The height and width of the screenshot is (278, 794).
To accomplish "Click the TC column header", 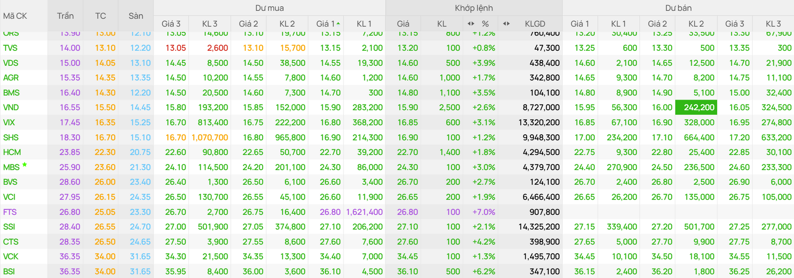I will point(100,16).
